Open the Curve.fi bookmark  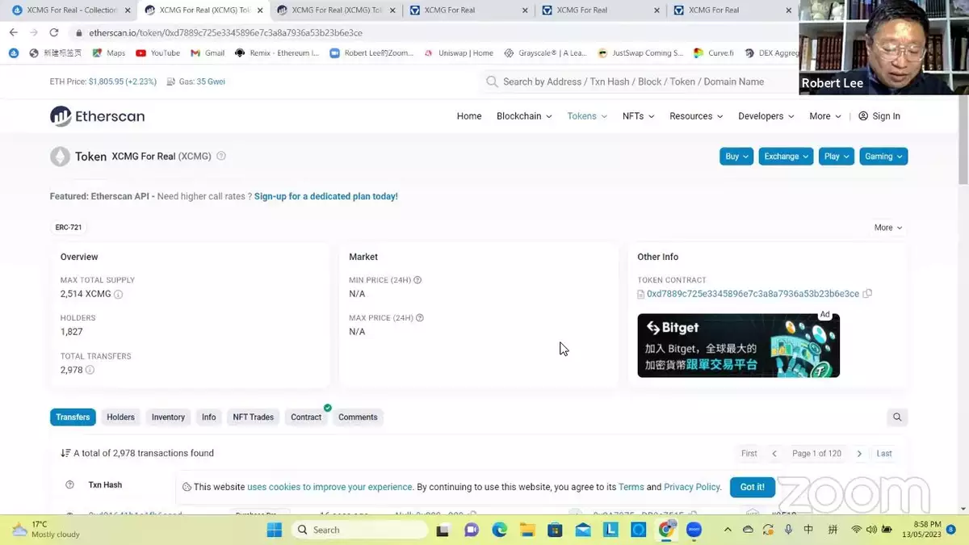coord(714,52)
